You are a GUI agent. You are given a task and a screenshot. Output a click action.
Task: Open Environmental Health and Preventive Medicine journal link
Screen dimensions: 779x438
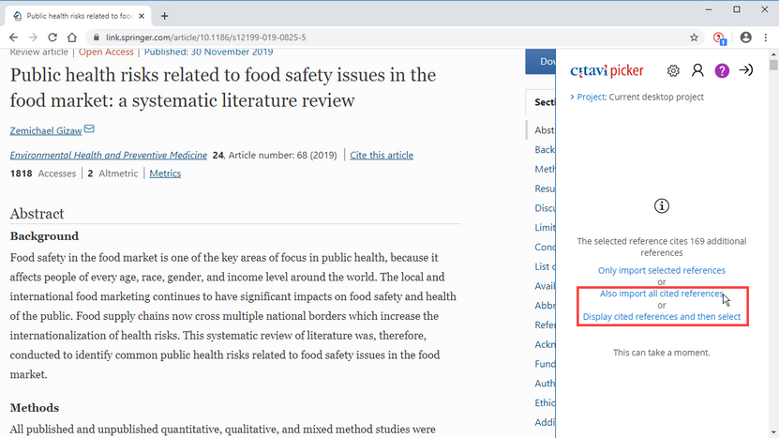point(109,155)
